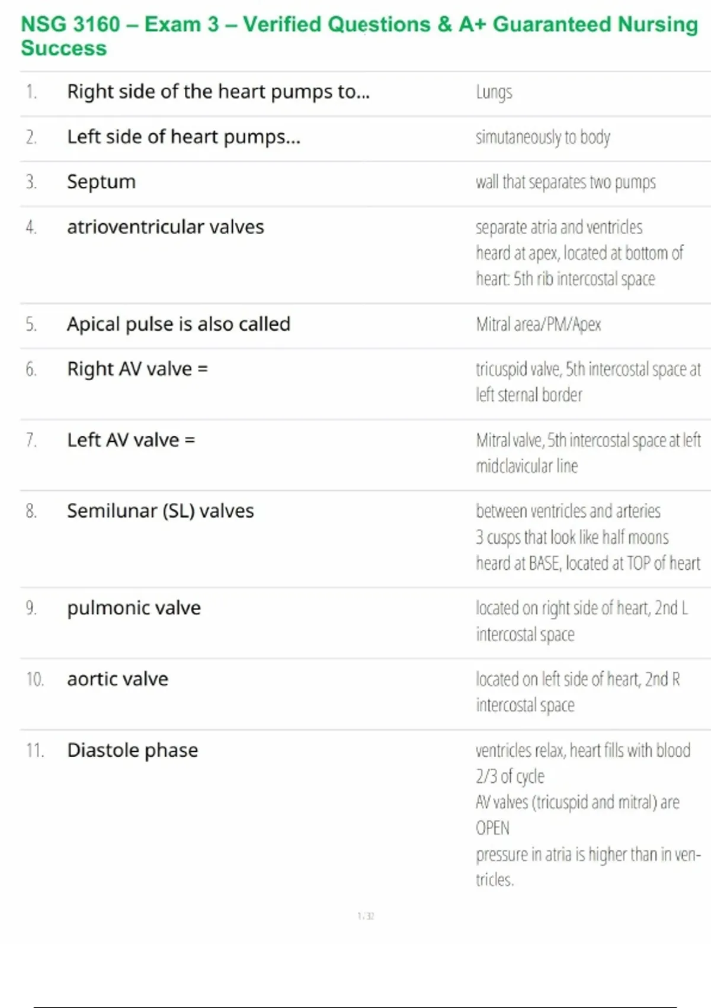The width and height of the screenshot is (711, 1008).
Task: Click the term 'Apical pulse is also called'
Action: pos(178,324)
